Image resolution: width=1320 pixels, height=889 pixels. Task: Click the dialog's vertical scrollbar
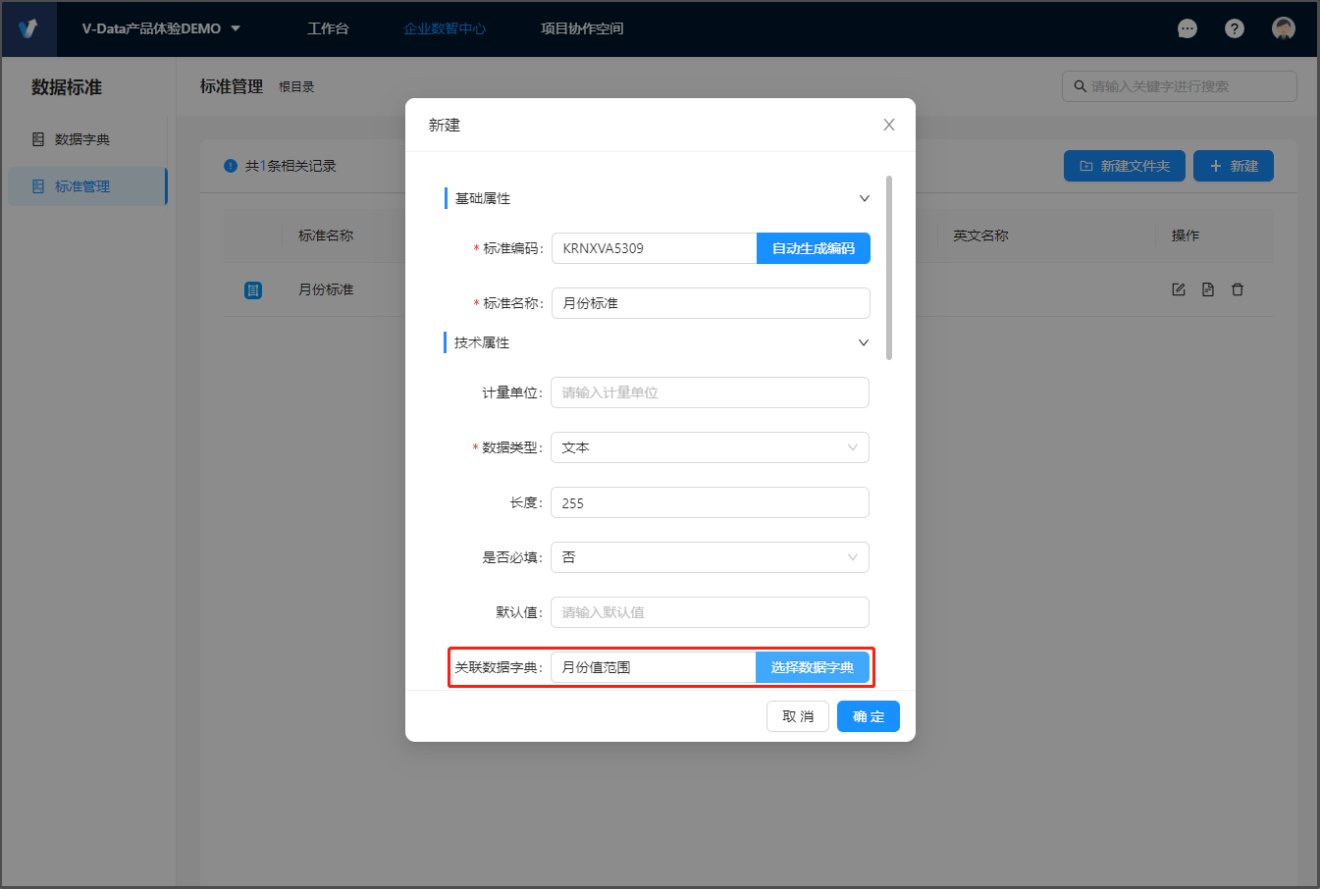tap(889, 268)
